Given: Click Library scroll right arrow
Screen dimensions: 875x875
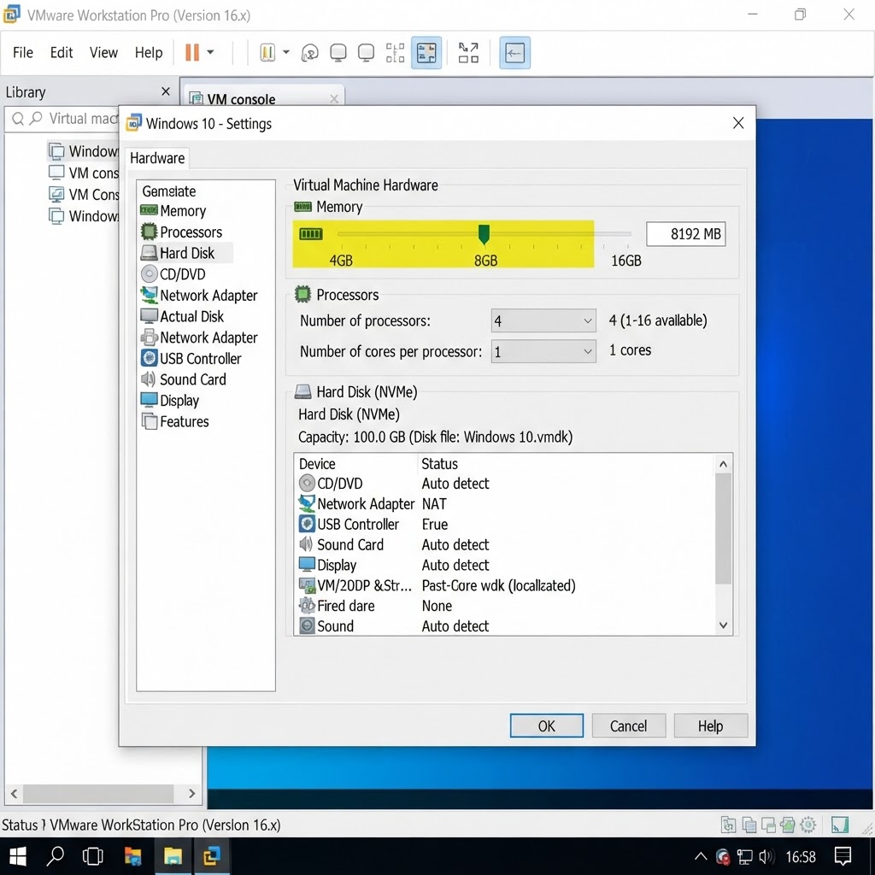Looking at the screenshot, I should click(191, 794).
